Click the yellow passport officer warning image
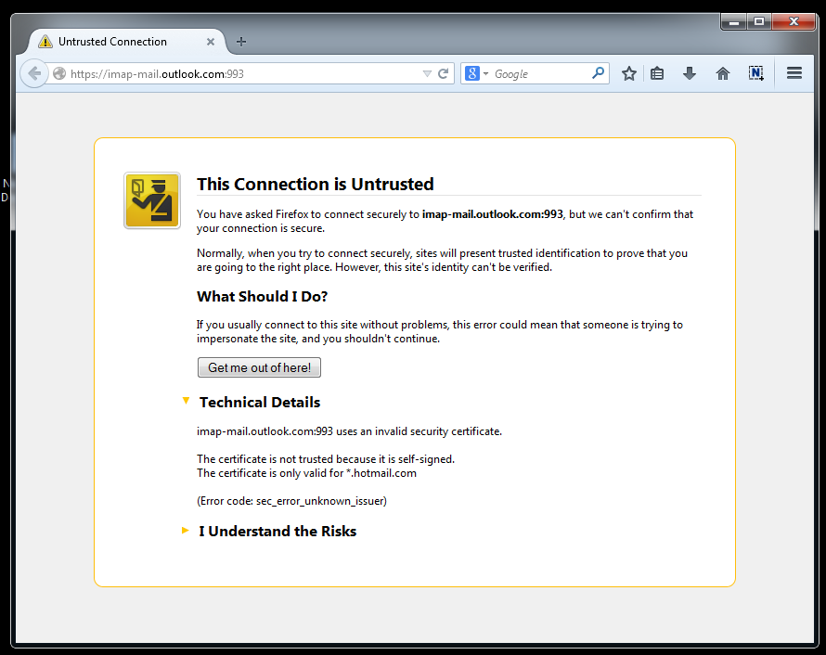The height and width of the screenshot is (655, 826). click(152, 200)
